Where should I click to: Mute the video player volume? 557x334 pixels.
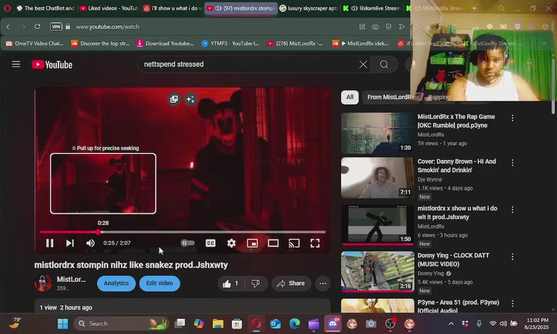[91, 243]
